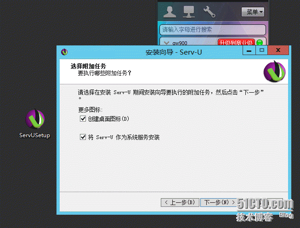Viewport: 300px width, 228px height.
Task: Open the wrench settings icon in background window
Action: (x=209, y=12)
